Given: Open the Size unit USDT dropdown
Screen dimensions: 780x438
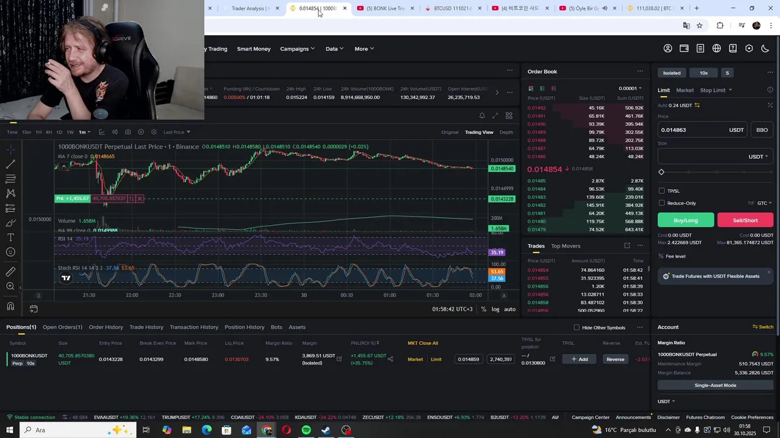Looking at the screenshot, I should pyautogui.click(x=758, y=156).
